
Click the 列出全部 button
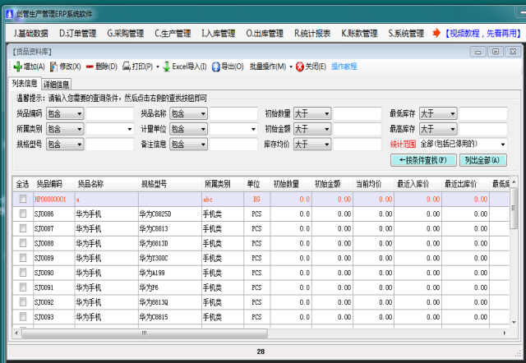(x=482, y=159)
